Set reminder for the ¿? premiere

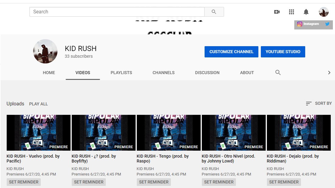pyautogui.click(x=89, y=182)
